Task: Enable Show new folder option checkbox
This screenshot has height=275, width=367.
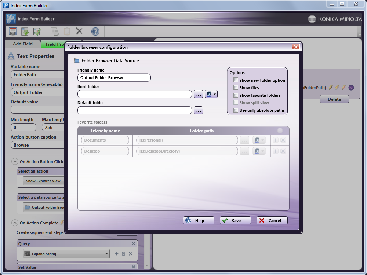Action: pyautogui.click(x=236, y=80)
